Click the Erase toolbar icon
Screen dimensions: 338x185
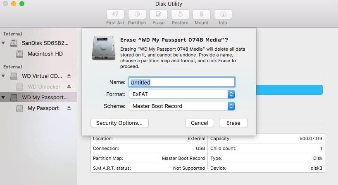[158, 14]
